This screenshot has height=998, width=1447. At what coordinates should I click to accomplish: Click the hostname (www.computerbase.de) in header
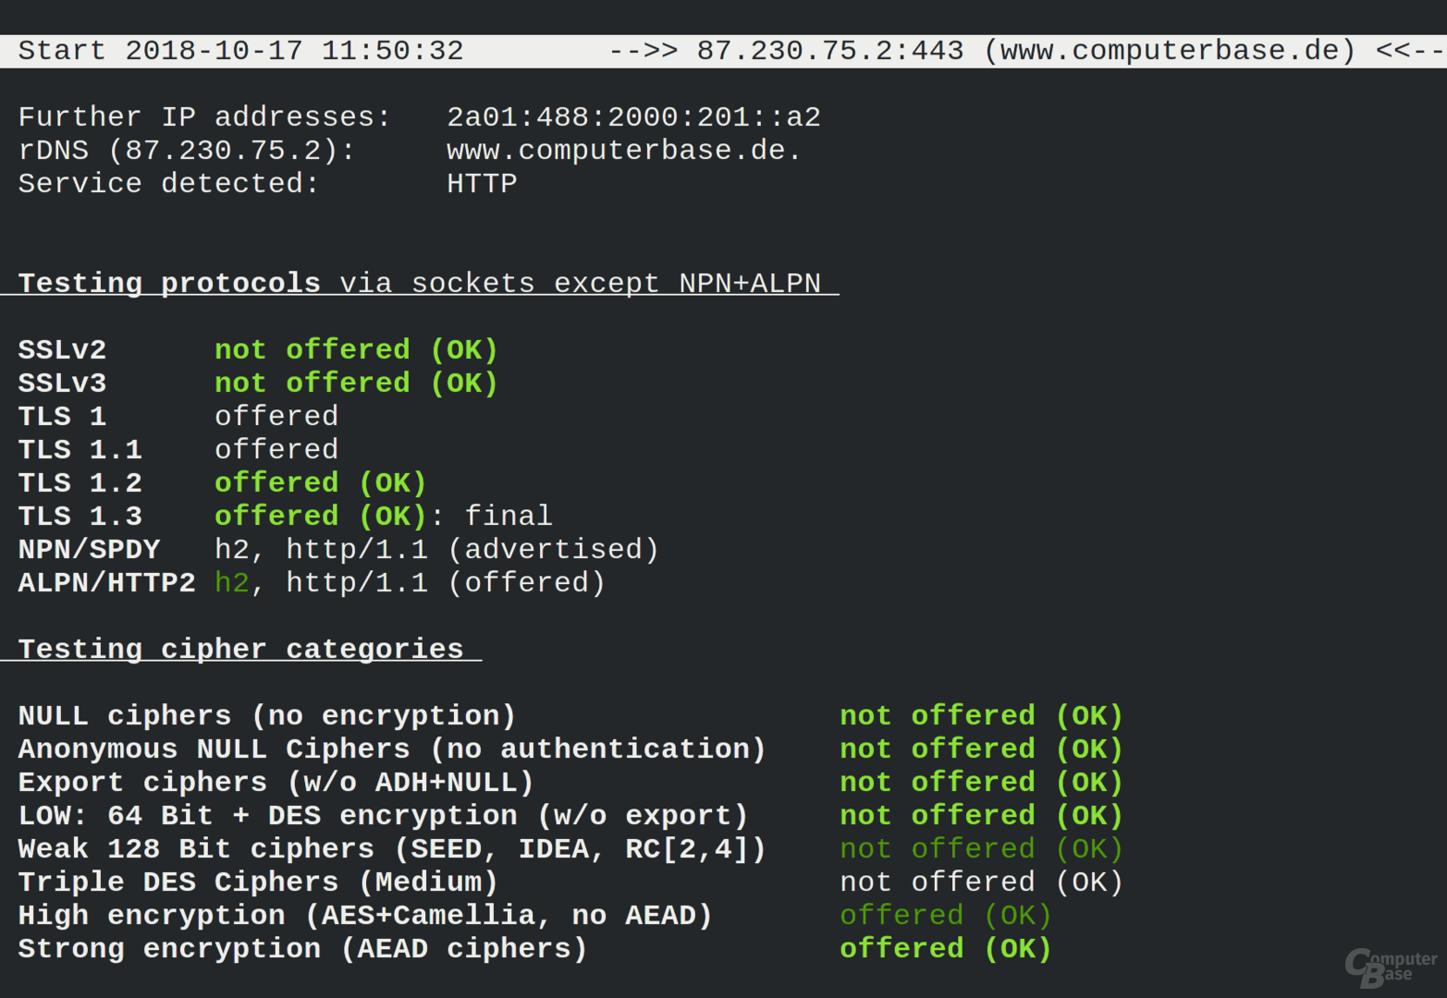tap(1170, 51)
